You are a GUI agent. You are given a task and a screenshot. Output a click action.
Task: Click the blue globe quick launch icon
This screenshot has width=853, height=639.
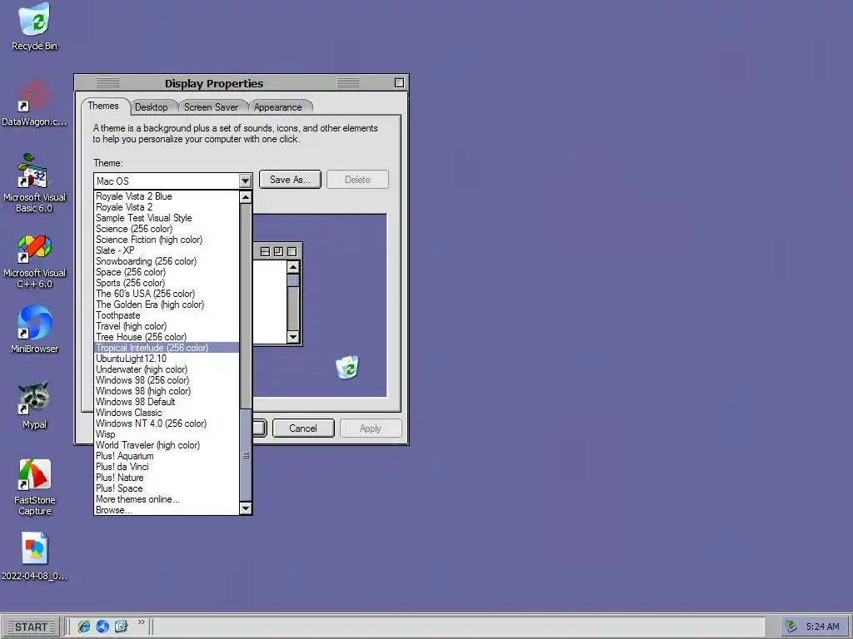[102, 627]
